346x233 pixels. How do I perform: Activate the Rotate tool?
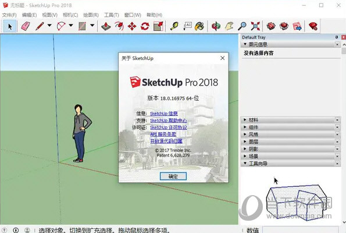[145, 26]
